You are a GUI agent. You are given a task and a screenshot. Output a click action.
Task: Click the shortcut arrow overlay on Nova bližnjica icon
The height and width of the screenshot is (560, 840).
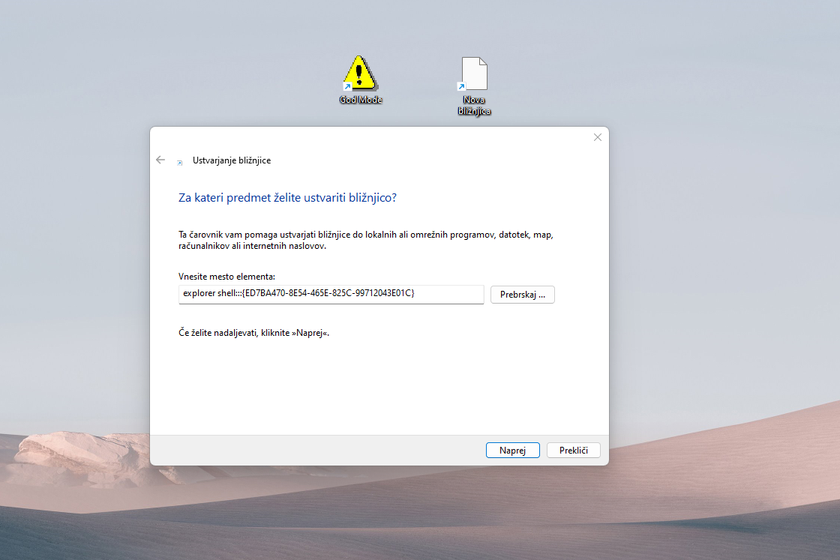(461, 86)
